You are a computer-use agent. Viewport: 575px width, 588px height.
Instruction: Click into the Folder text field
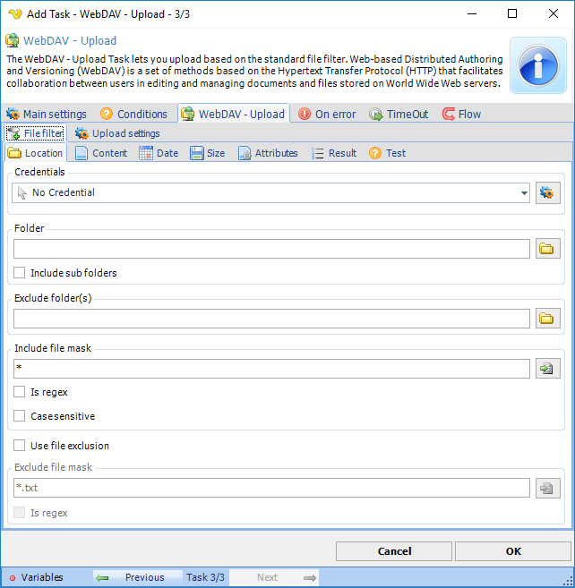tap(271, 249)
